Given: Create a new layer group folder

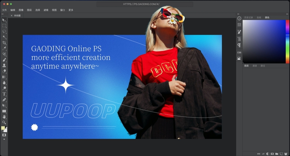Looking at the screenshot, I should pos(277,154).
